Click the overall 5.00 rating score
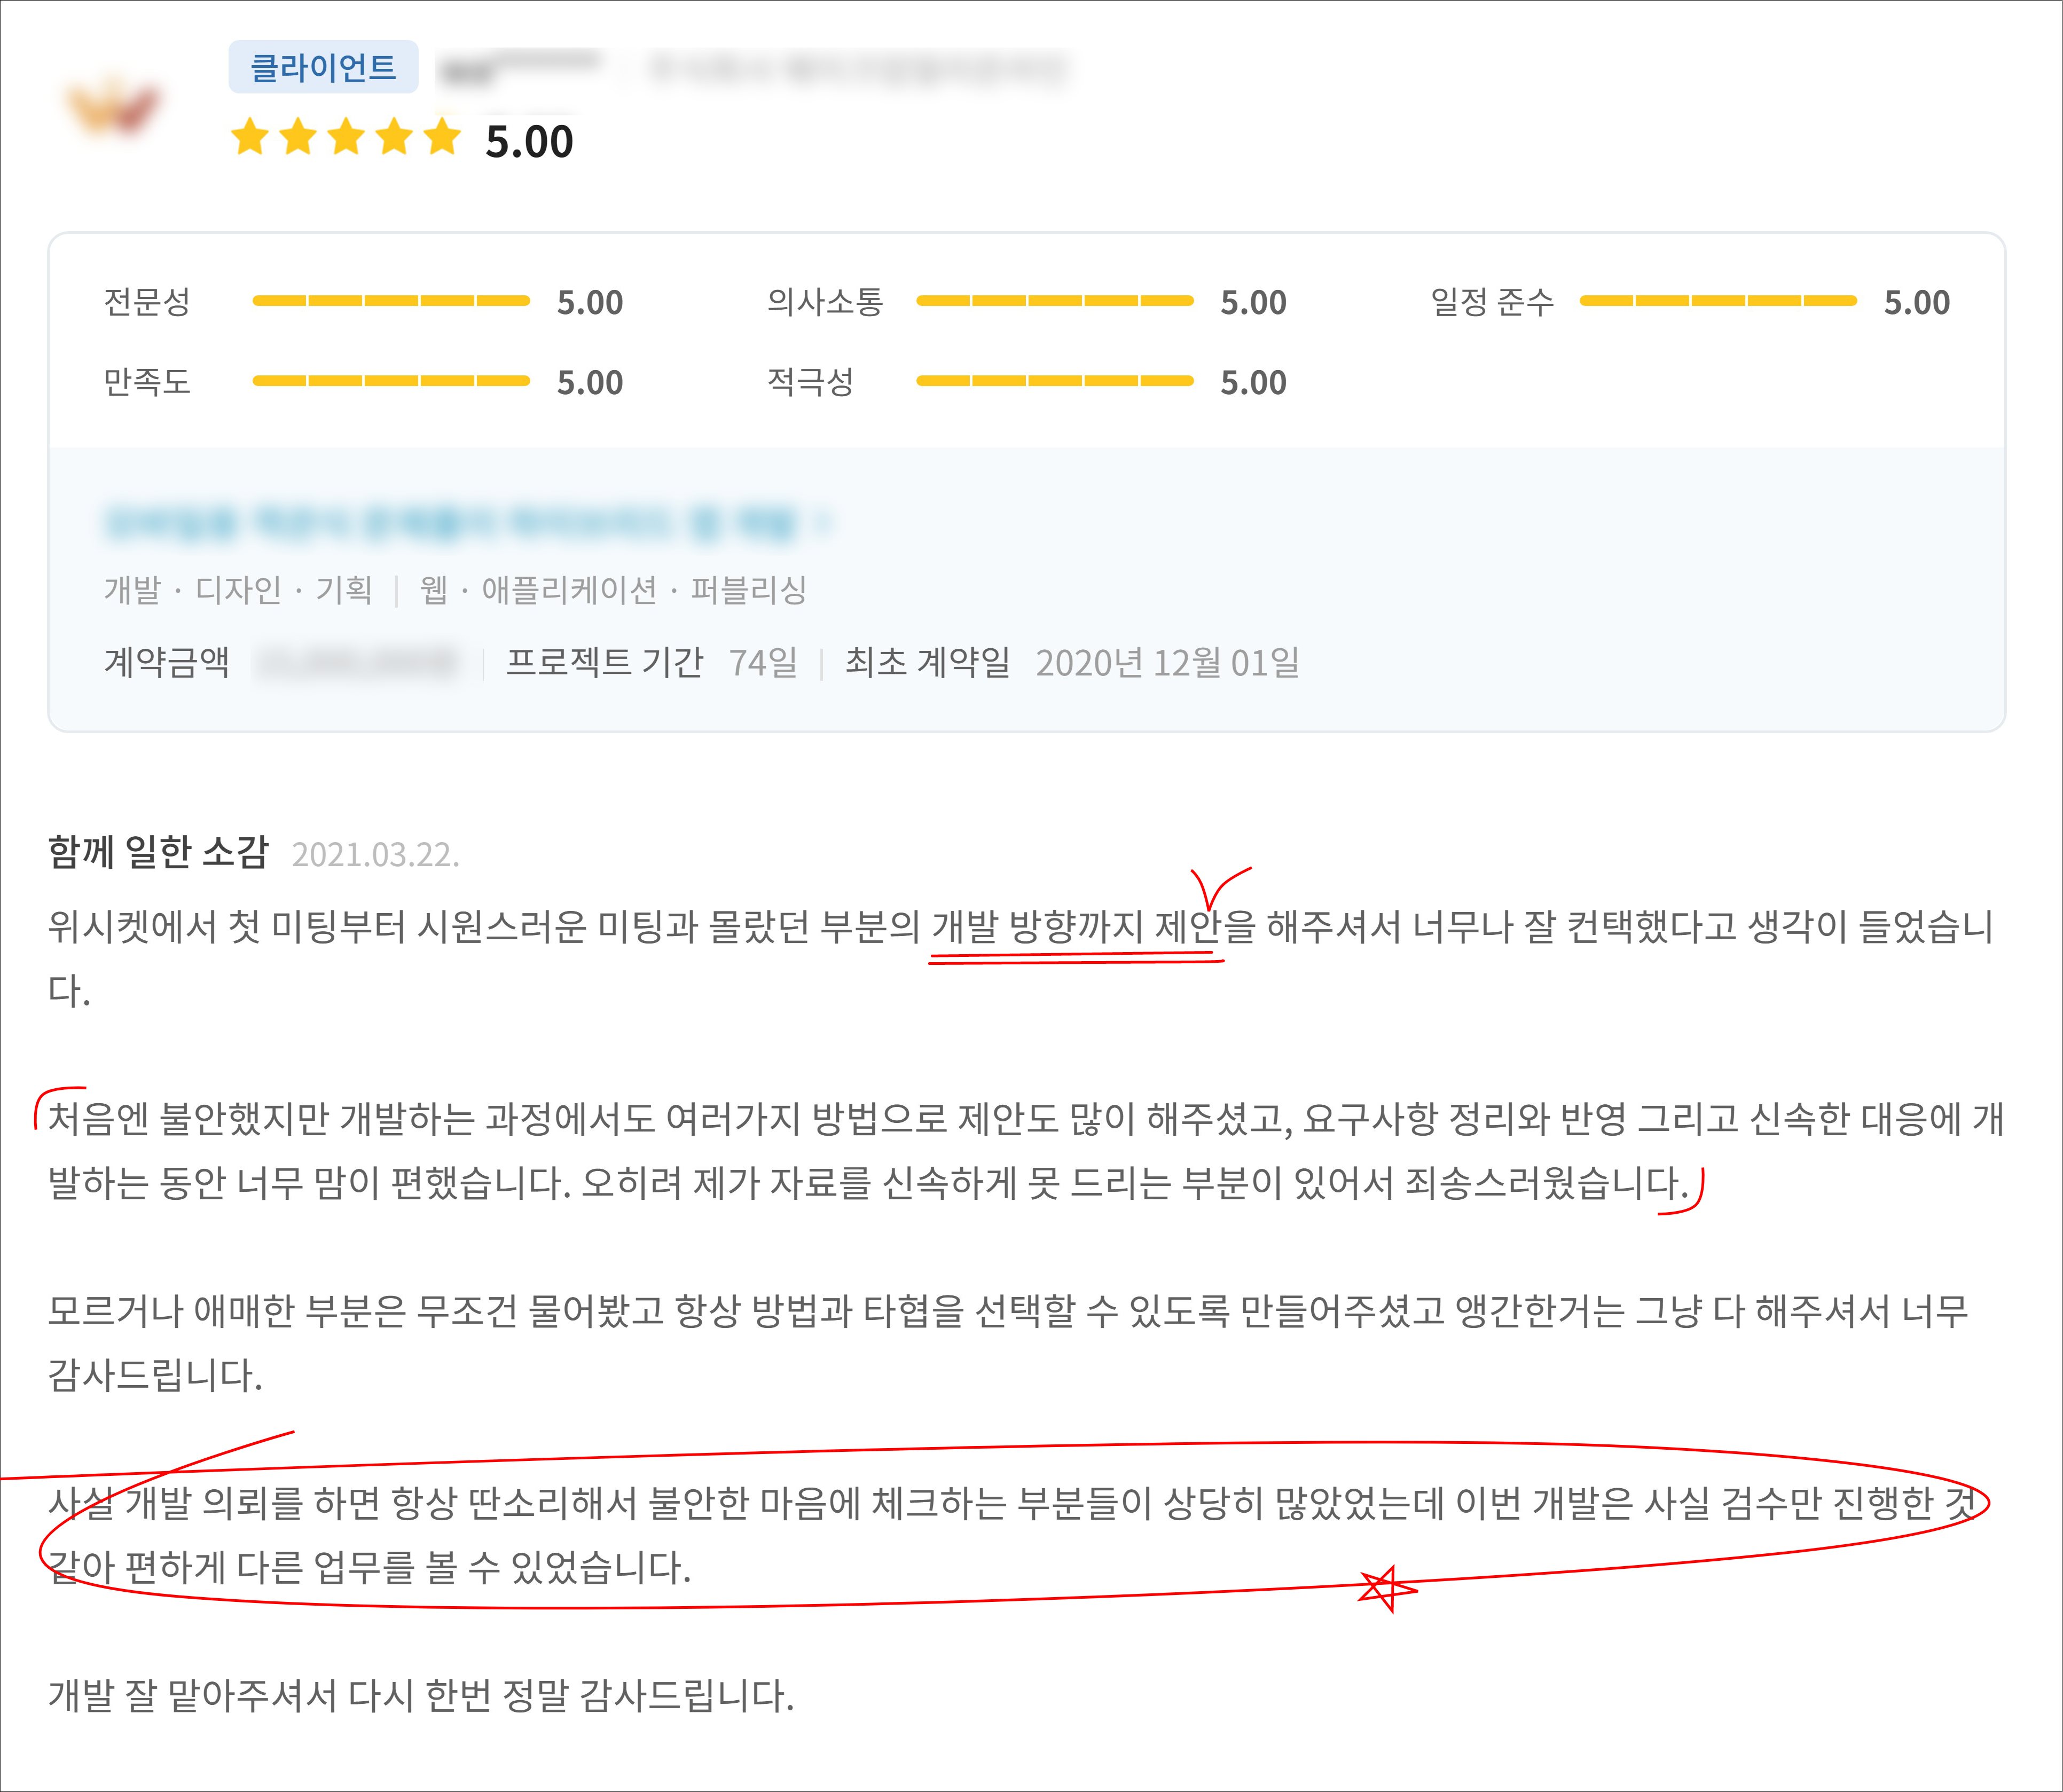The height and width of the screenshot is (1792, 2063). [x=529, y=141]
